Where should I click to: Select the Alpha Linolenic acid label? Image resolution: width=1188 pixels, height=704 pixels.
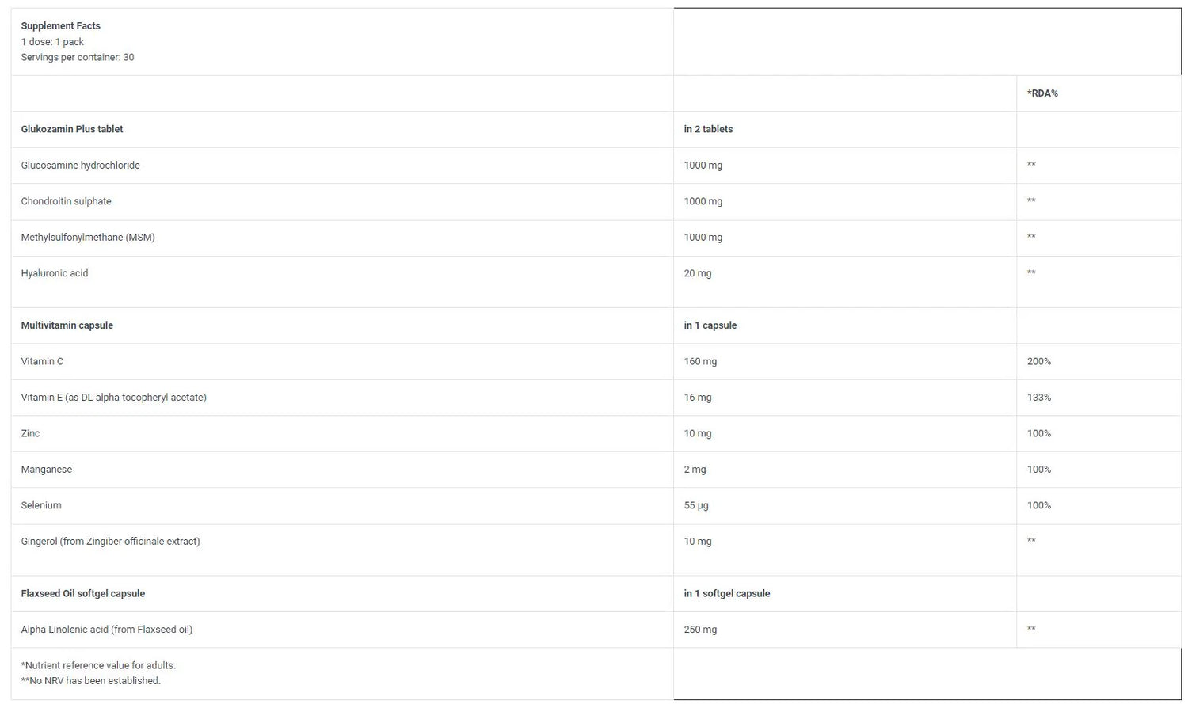(x=107, y=630)
